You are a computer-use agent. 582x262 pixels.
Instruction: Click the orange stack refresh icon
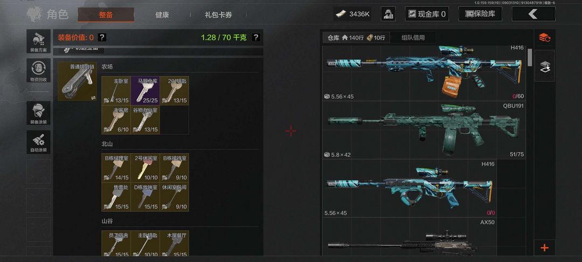(x=544, y=37)
